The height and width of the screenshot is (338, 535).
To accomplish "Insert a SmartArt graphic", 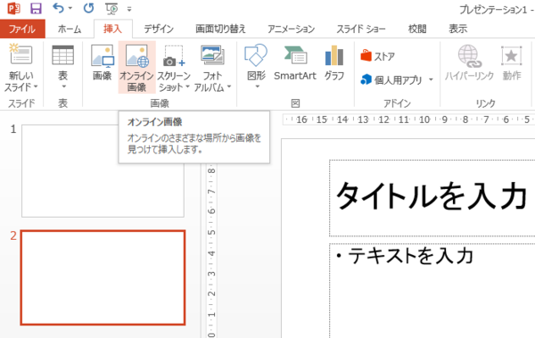I will click(295, 62).
